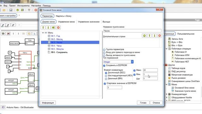The width and height of the screenshot is (202, 114).
Task: Move additional line down arrow
Action: [x=154, y=35]
